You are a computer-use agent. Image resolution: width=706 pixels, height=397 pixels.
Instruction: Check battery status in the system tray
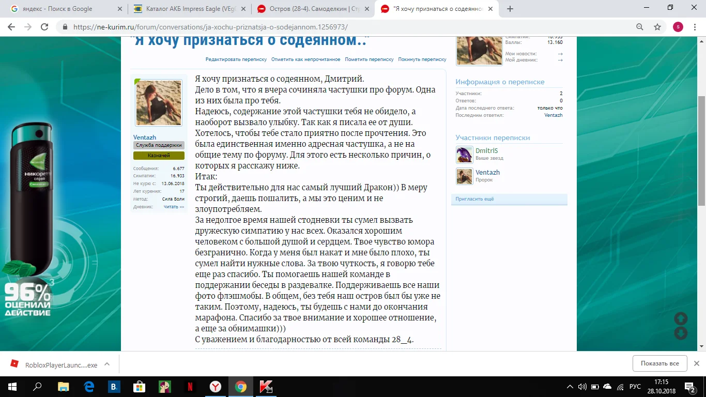pyautogui.click(x=595, y=387)
